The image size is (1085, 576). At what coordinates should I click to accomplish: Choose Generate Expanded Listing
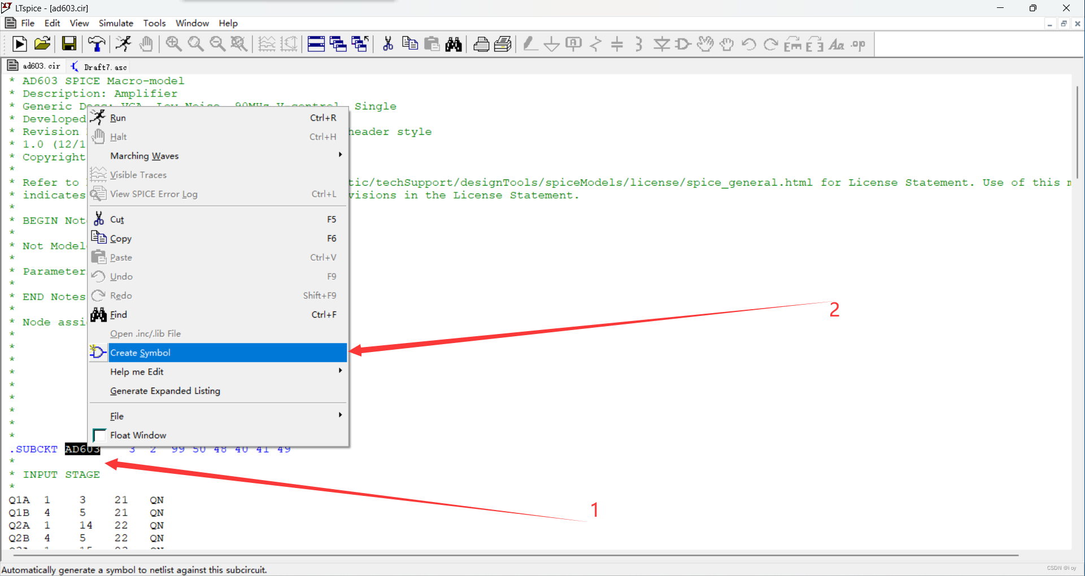click(218, 391)
